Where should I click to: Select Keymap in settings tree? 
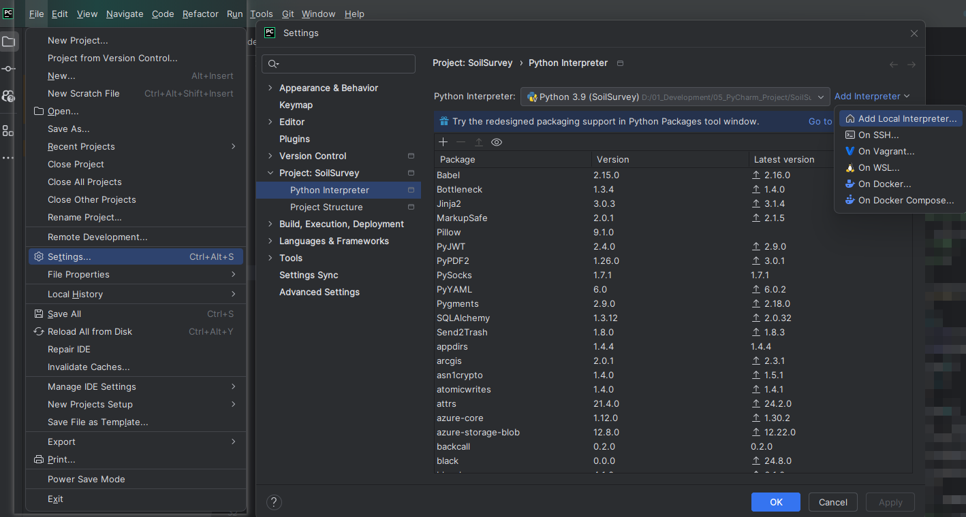pos(296,105)
